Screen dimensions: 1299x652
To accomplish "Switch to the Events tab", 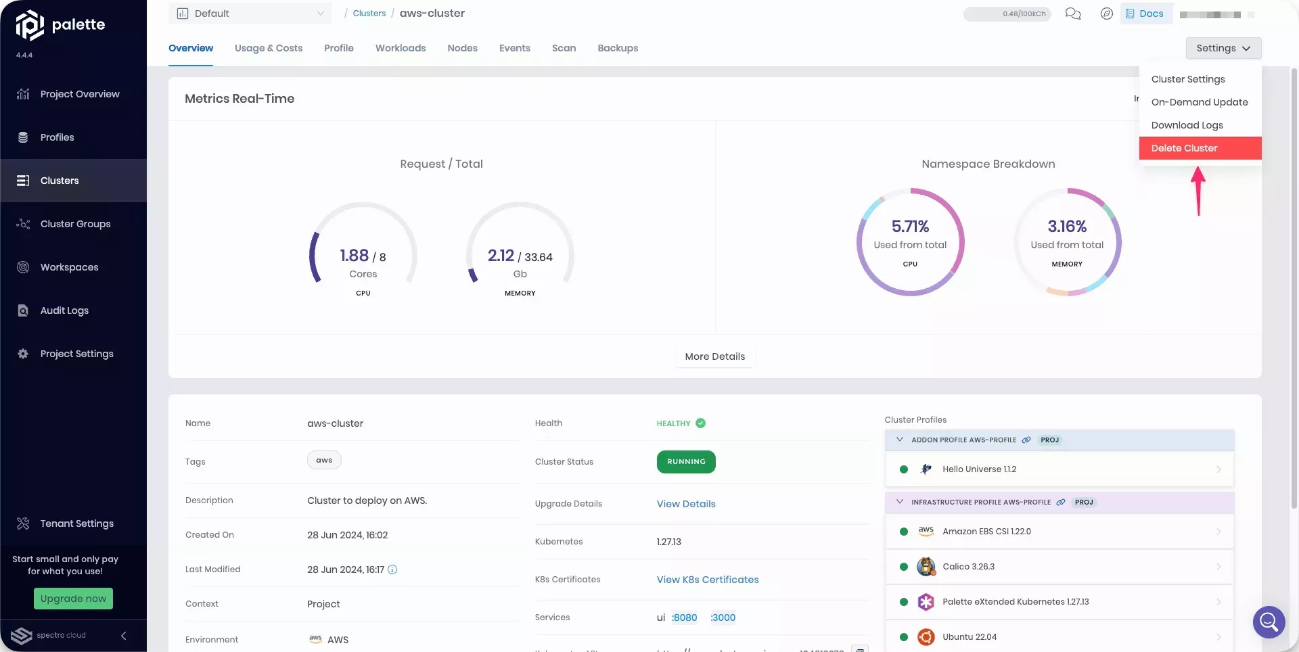I will pos(515,48).
